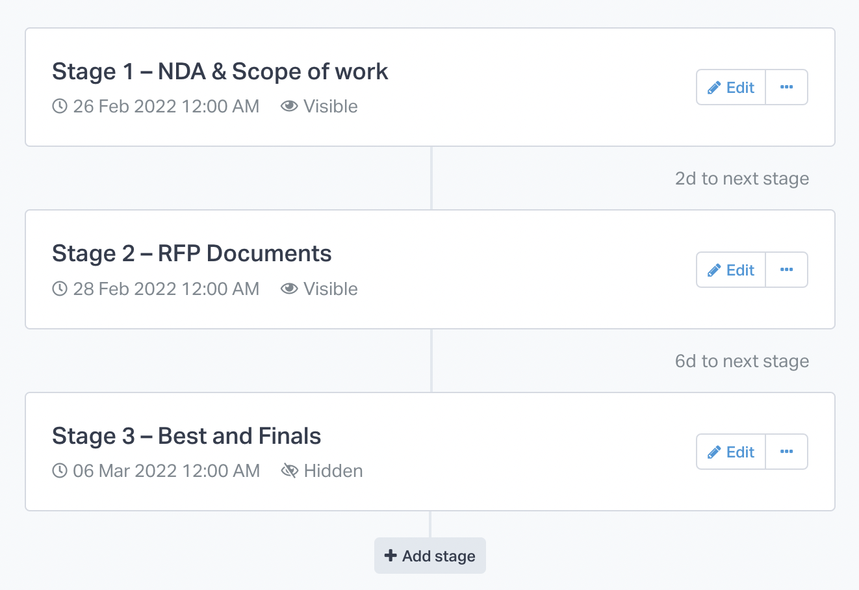Toggle the Stage 1 Visible eye icon
Viewport: 859px width, 590px height.
click(289, 106)
